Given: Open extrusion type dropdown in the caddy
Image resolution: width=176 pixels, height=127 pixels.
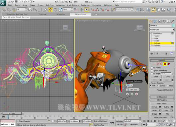Looking at the screenshot, I should 129,85.
